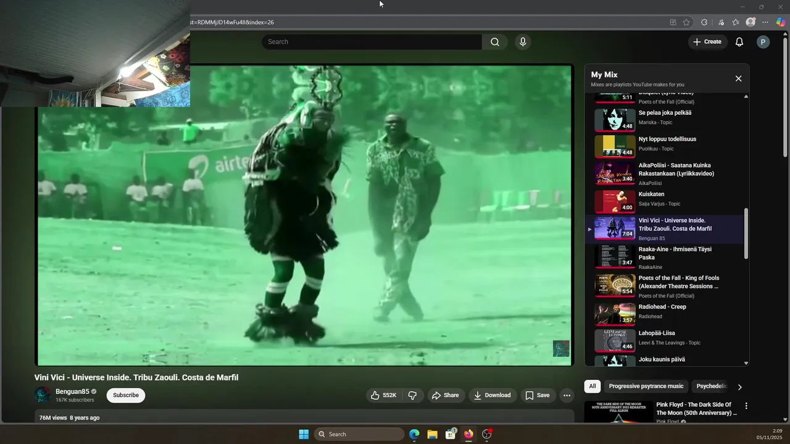Click the music note media icon in the toolbar

[721, 22]
